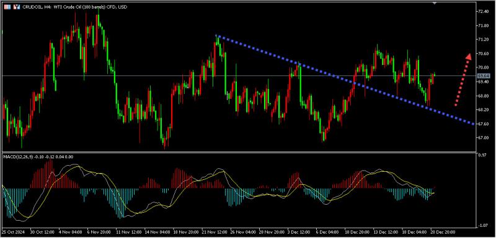The image size is (496, 238).
Task: Click the 21 Nov 12:00 time label
Action: [215, 231]
